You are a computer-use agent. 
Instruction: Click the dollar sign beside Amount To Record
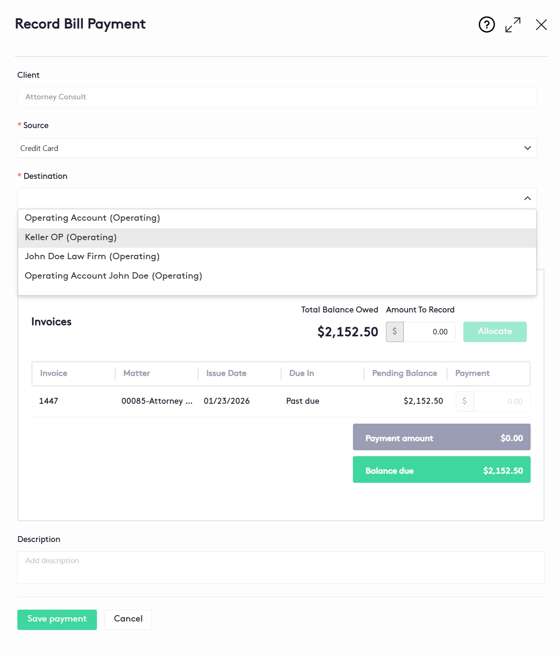[395, 332]
